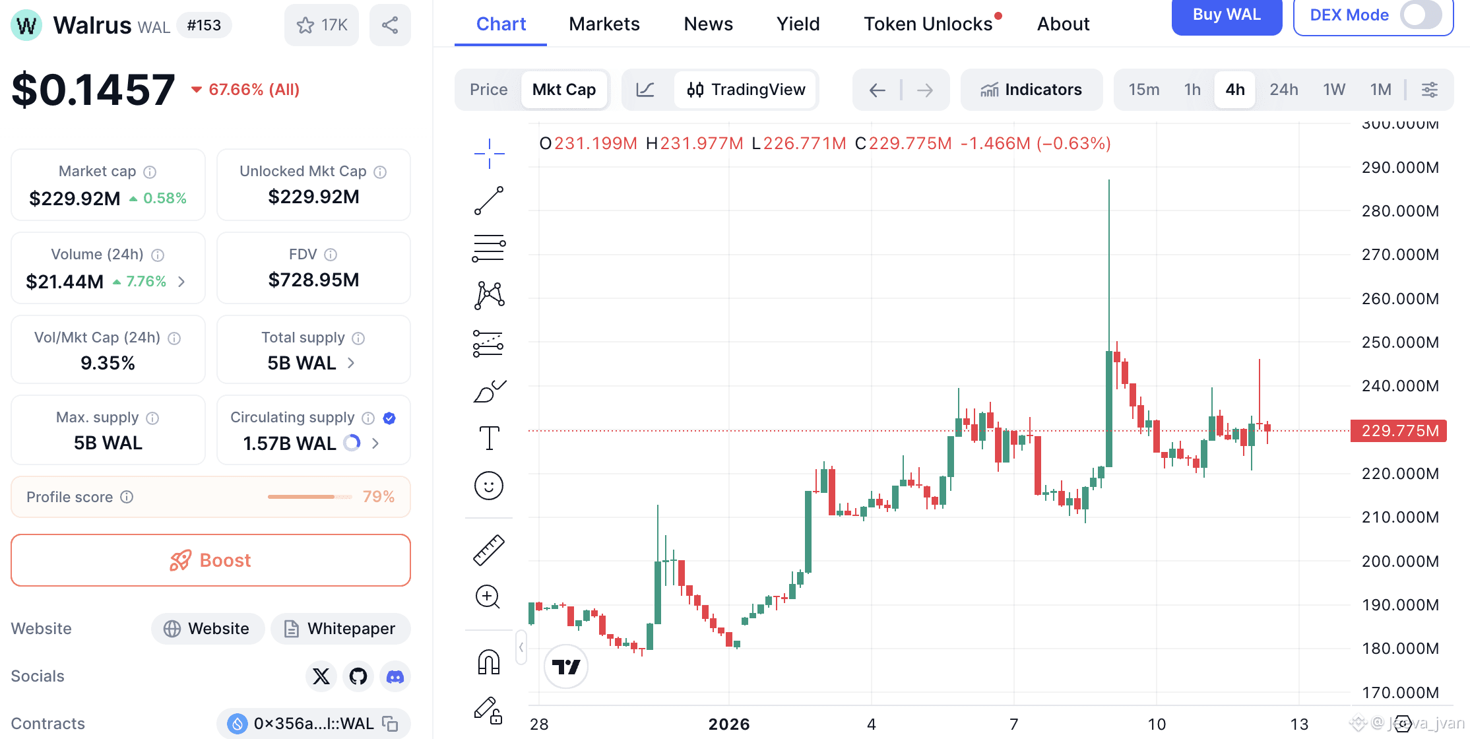Select the crosshair cursor tool
Image resolution: width=1470 pixels, height=739 pixels.
pyautogui.click(x=489, y=154)
